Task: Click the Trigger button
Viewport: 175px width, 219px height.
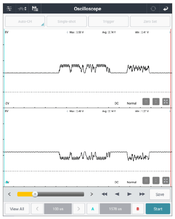Action: coord(108,21)
